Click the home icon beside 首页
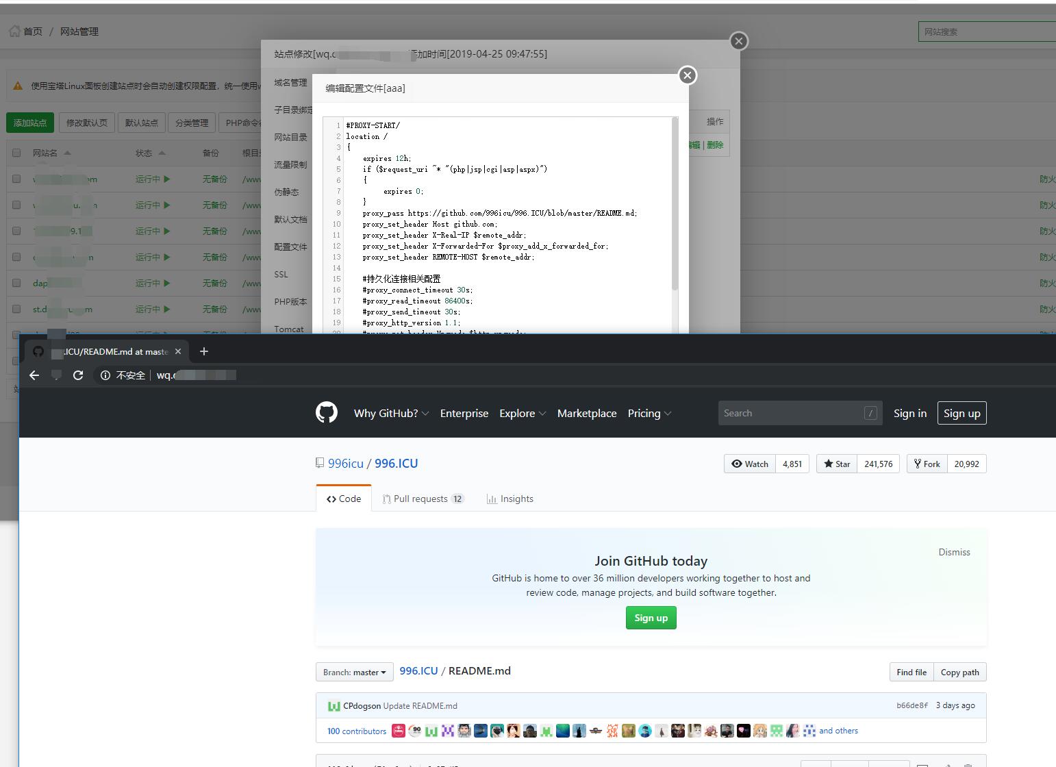This screenshot has height=767, width=1056. (14, 32)
